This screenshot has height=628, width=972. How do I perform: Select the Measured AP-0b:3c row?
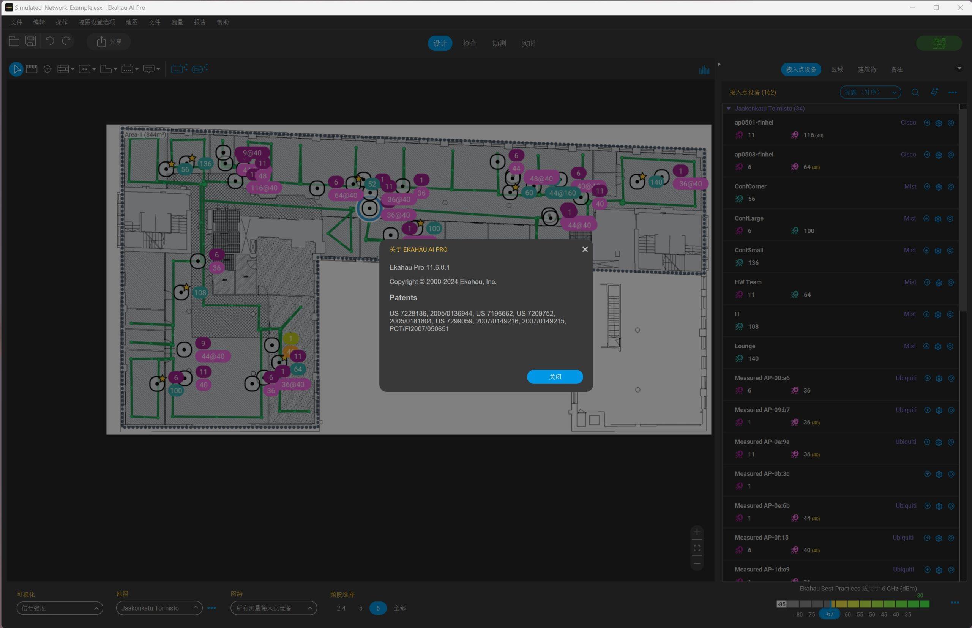pyautogui.click(x=841, y=480)
